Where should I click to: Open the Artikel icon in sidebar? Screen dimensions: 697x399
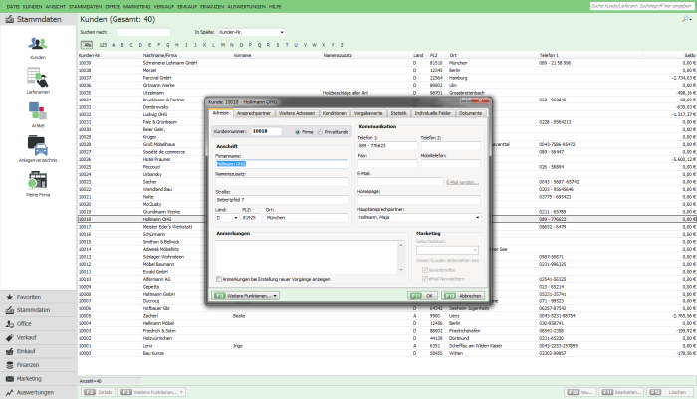tap(38, 110)
